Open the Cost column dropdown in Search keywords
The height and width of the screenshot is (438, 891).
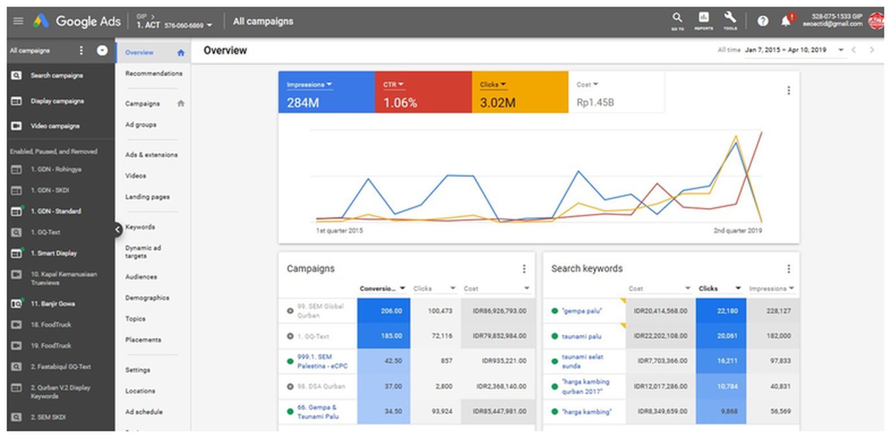click(x=659, y=289)
